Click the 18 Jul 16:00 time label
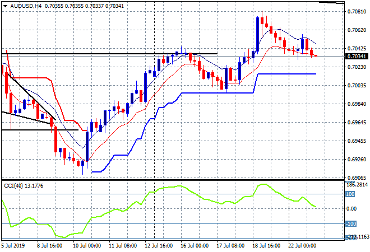This screenshot has width=370, height=252. 266,246
